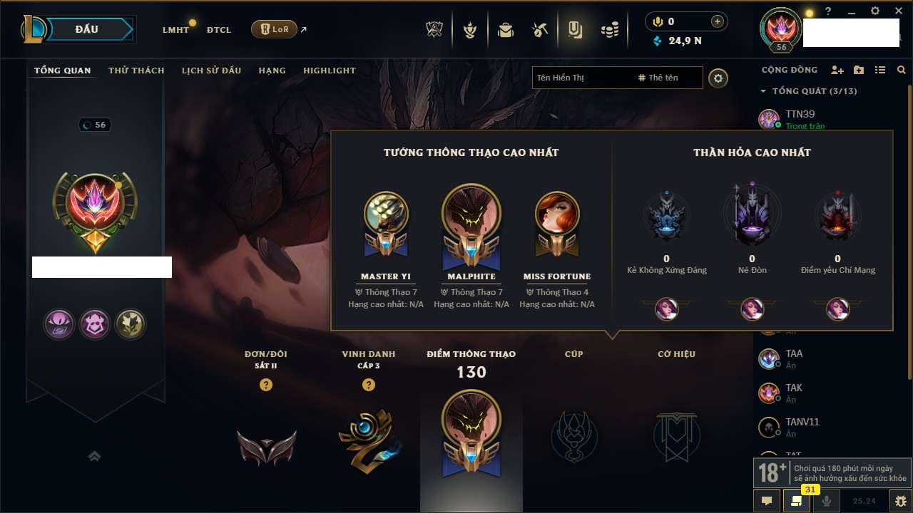Open the chat bubble icon
The height and width of the screenshot is (513, 913).
point(767,501)
